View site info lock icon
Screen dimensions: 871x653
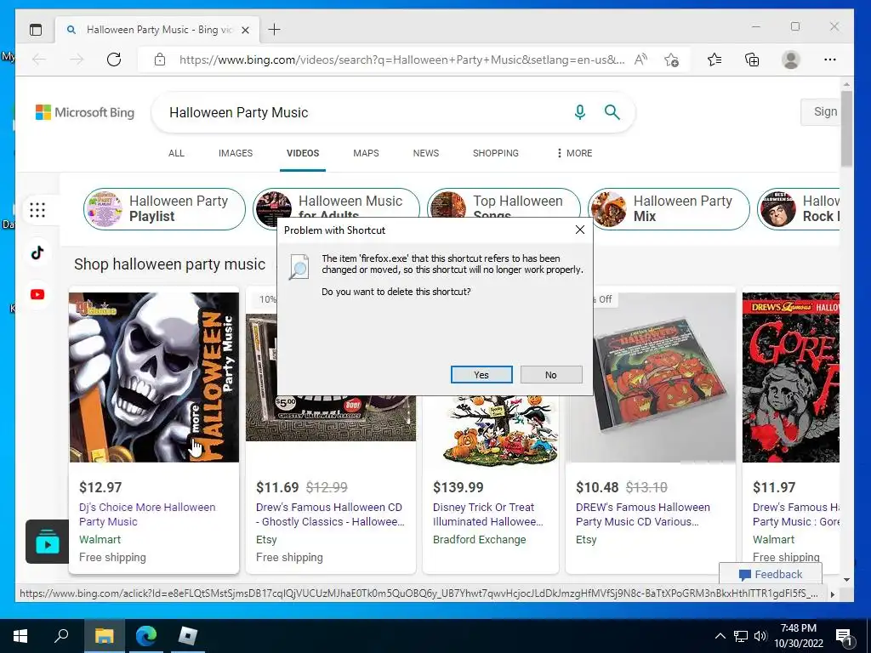click(160, 60)
